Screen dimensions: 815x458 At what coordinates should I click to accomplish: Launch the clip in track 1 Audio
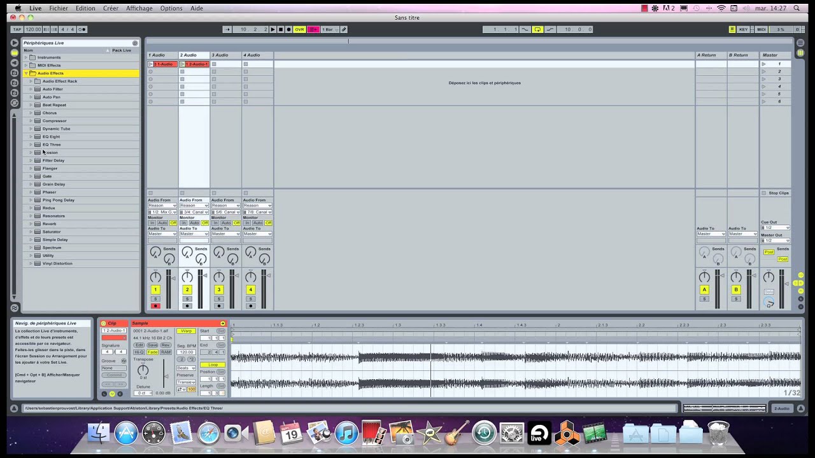150,64
